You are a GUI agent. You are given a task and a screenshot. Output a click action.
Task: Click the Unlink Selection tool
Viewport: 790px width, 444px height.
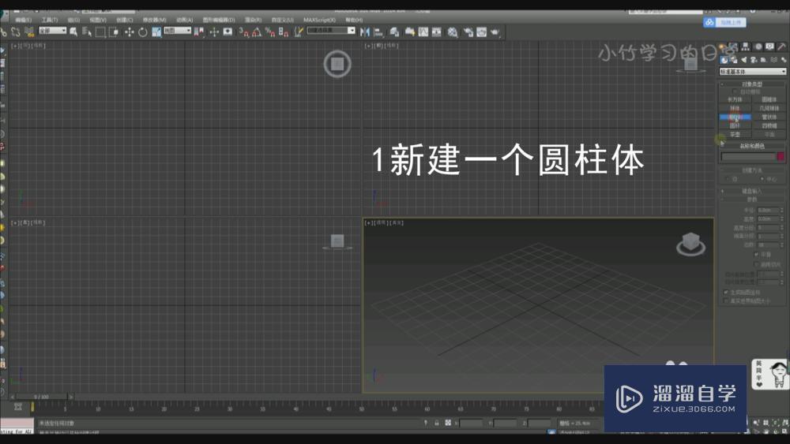click(x=16, y=32)
